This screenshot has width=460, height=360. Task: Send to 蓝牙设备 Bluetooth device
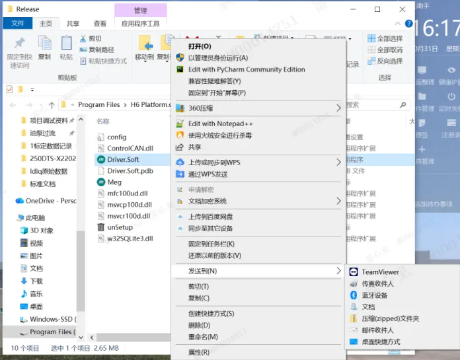click(x=402, y=295)
